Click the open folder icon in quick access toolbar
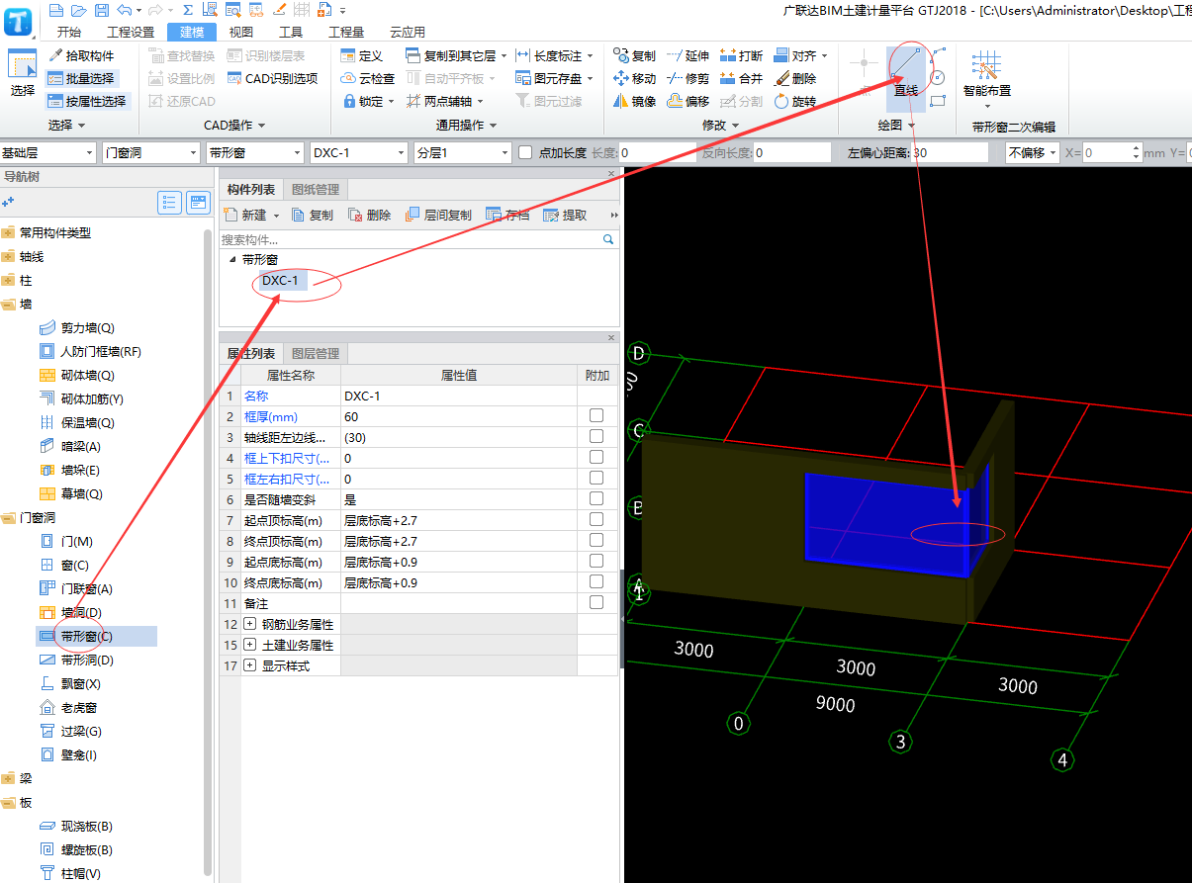Image resolution: width=1192 pixels, height=883 pixels. click(78, 10)
